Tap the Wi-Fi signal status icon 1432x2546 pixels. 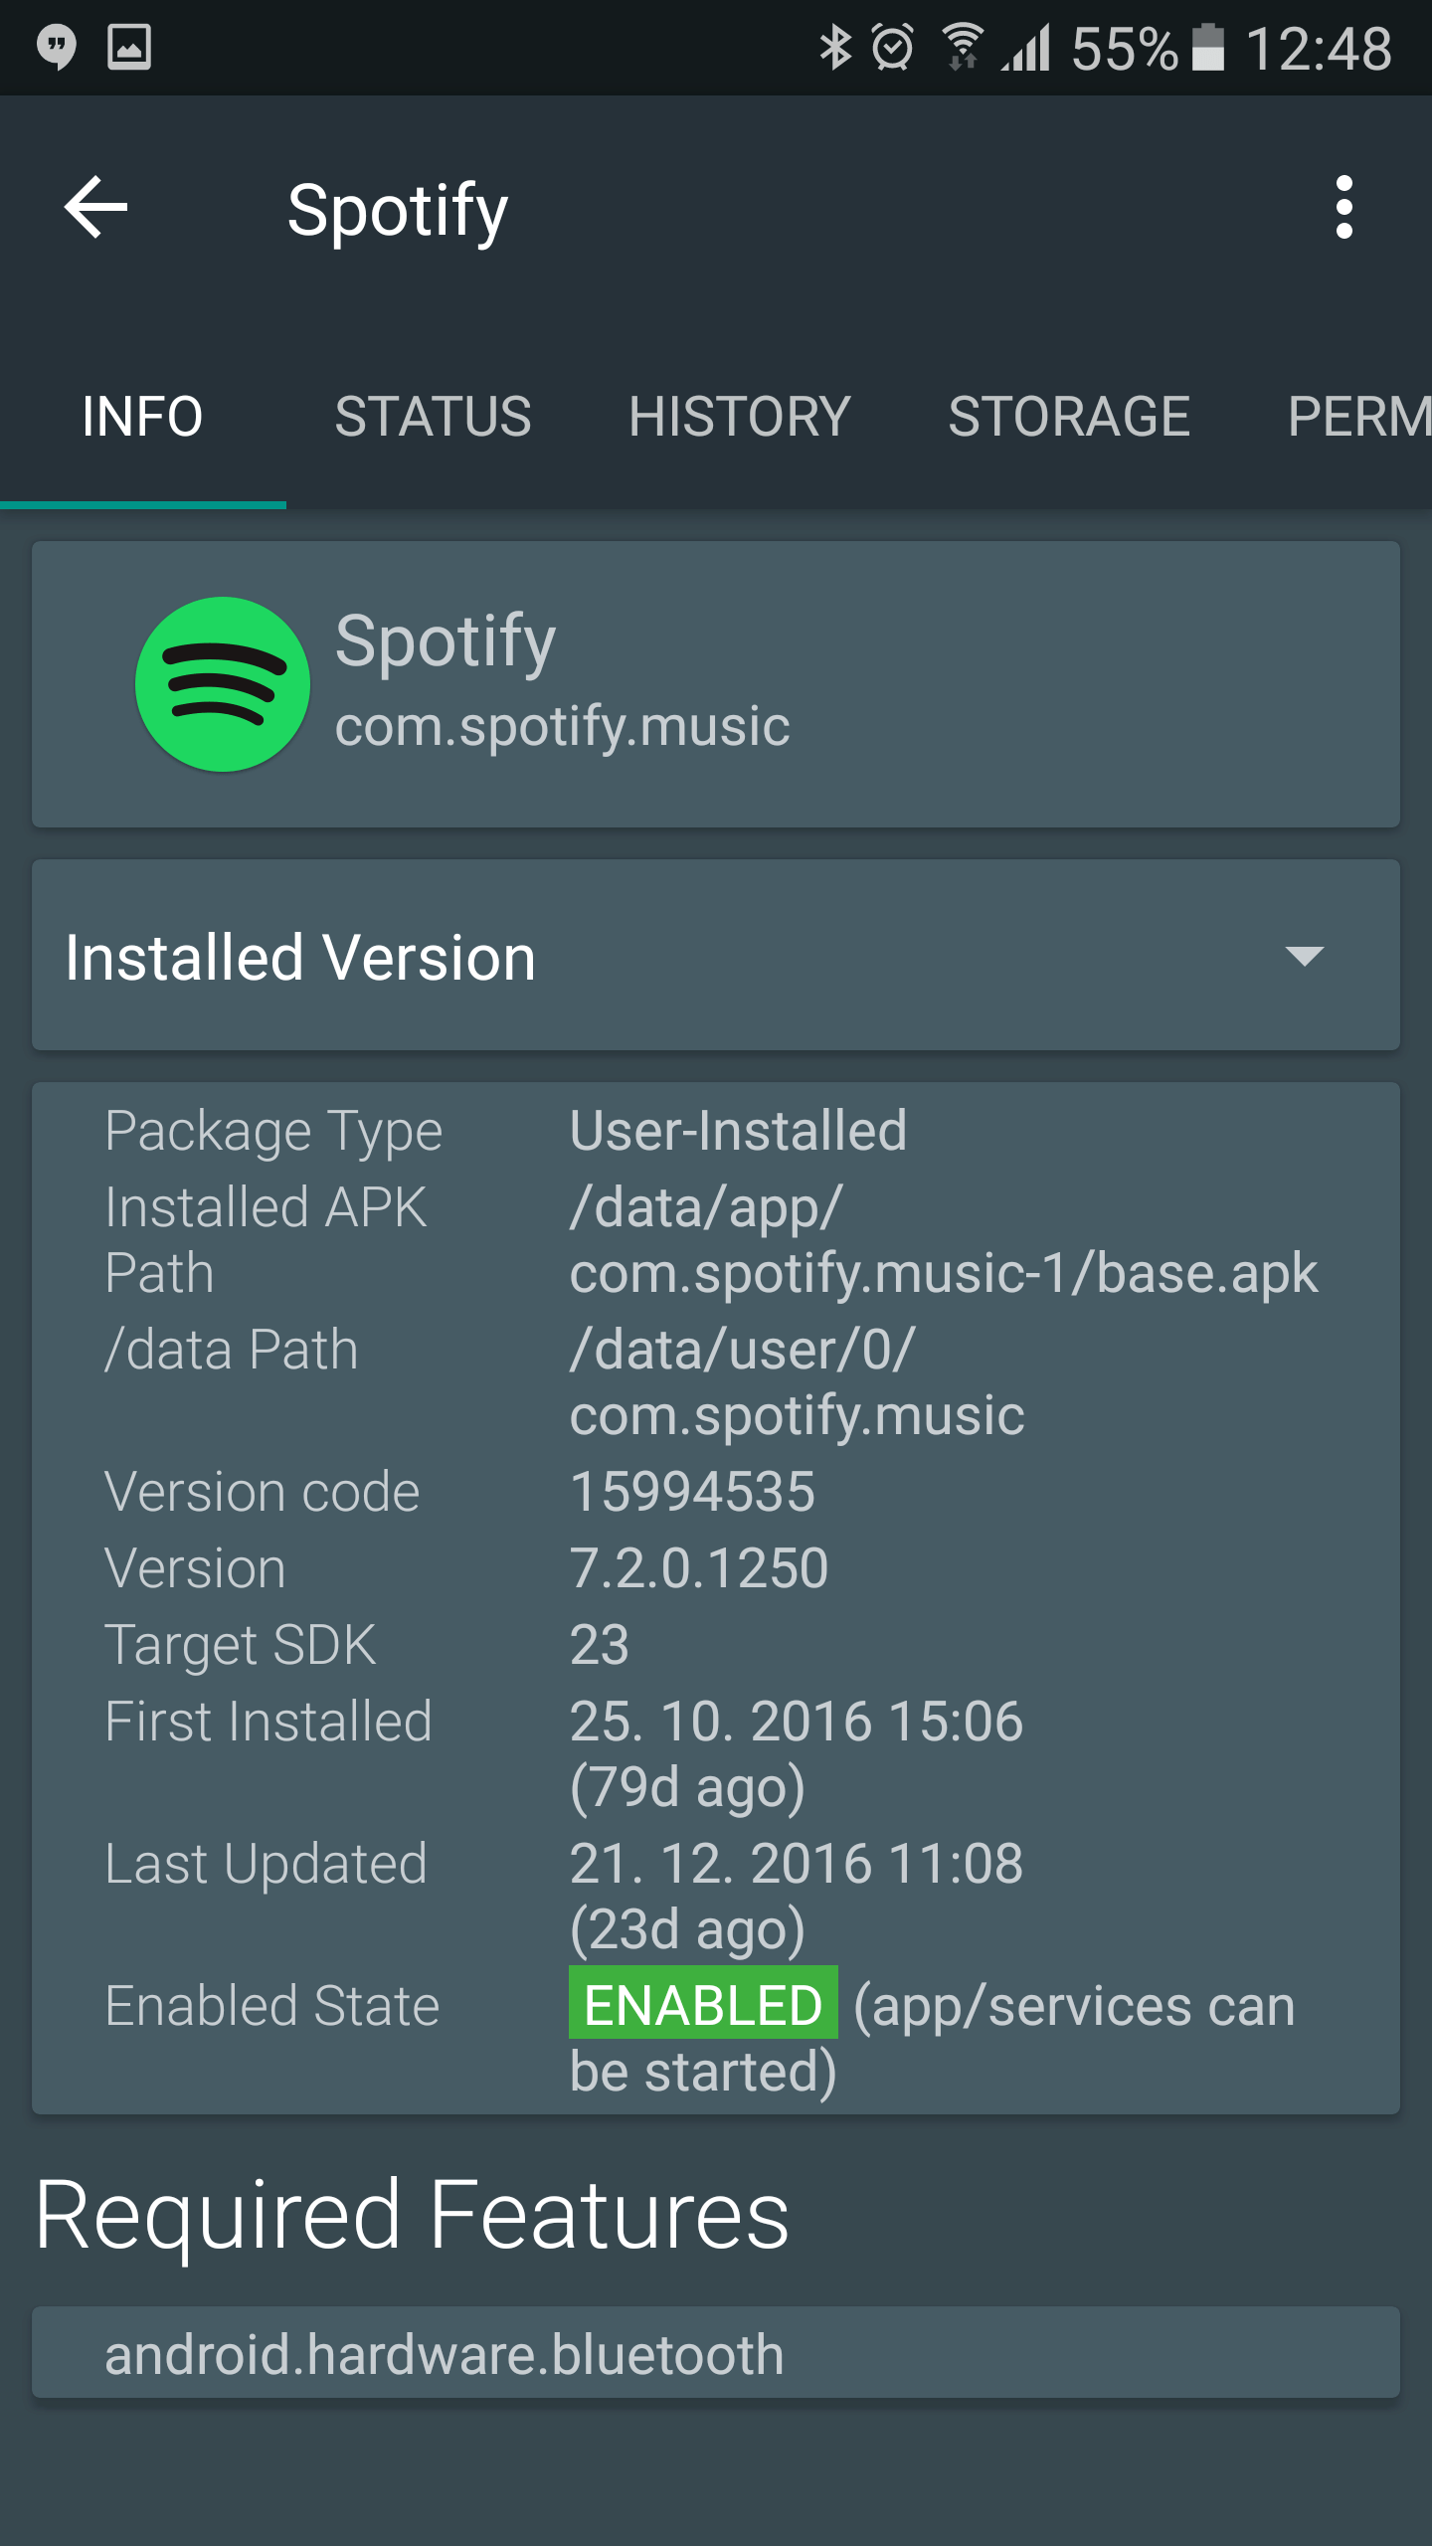tap(963, 48)
